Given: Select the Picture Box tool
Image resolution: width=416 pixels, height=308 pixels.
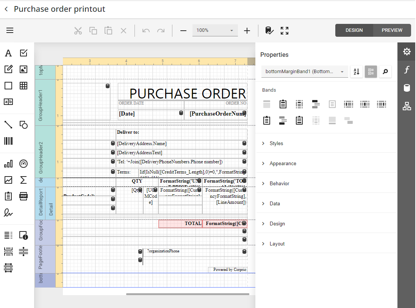Looking at the screenshot, I should click(23, 69).
